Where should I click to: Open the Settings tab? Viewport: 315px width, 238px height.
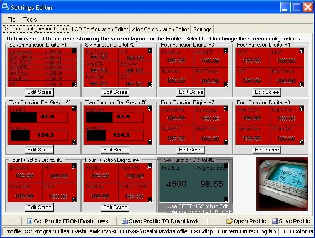pyautogui.click(x=202, y=29)
